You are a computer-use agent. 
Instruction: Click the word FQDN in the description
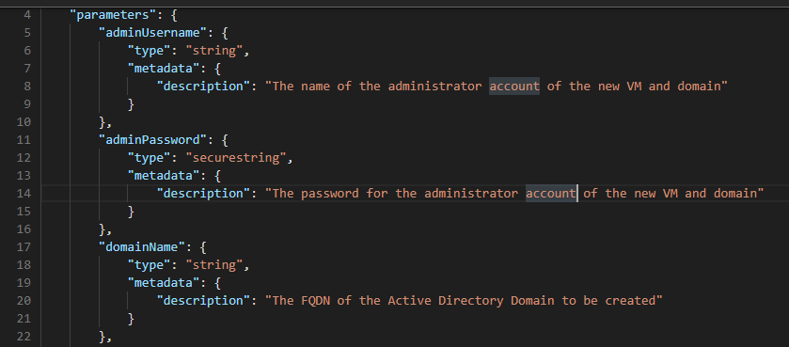[x=316, y=301]
